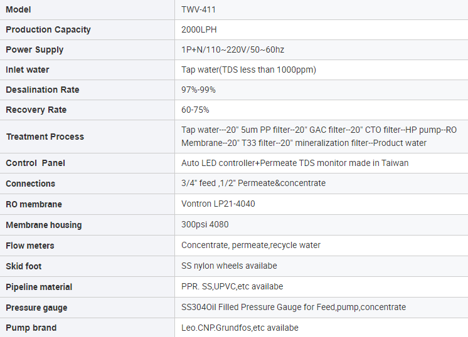Click the Production Capacity label
Screen dimensions: 468x337
pyautogui.click(x=48, y=29)
